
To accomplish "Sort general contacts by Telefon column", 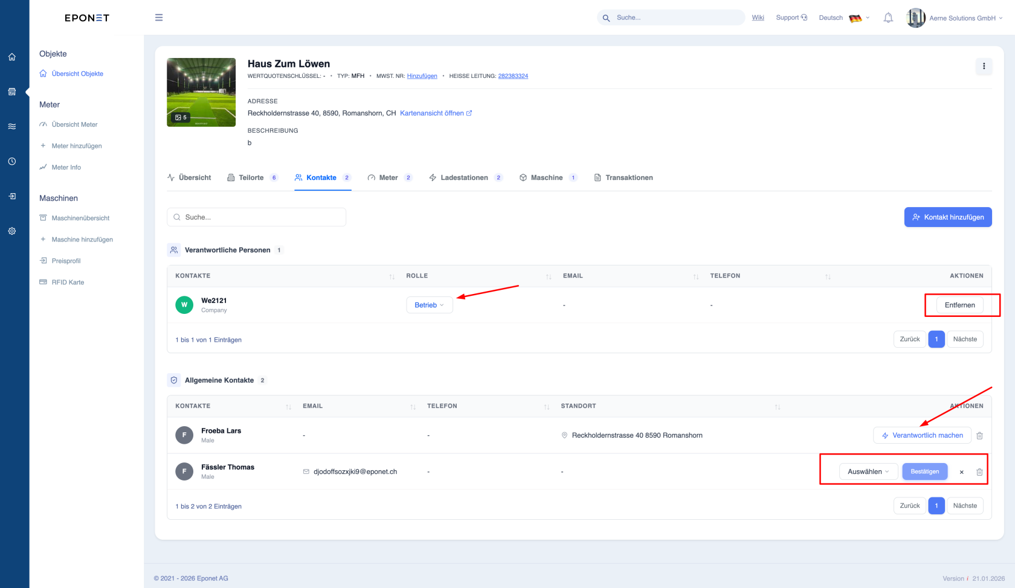I will click(547, 407).
